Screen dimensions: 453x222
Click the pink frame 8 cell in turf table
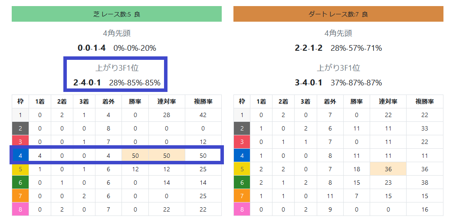(x=20, y=209)
